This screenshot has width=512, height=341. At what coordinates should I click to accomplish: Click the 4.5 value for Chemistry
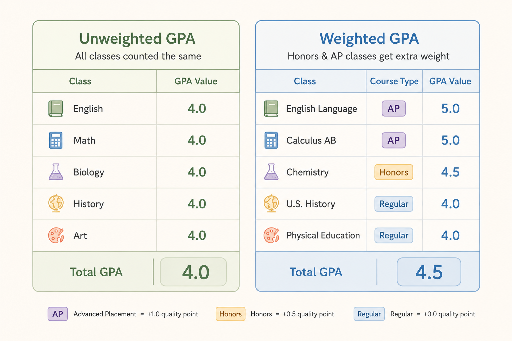click(450, 172)
